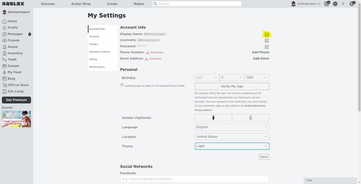The image size is (361, 184).
Task: Click the edit icon beside Password
Action: click(267, 46)
